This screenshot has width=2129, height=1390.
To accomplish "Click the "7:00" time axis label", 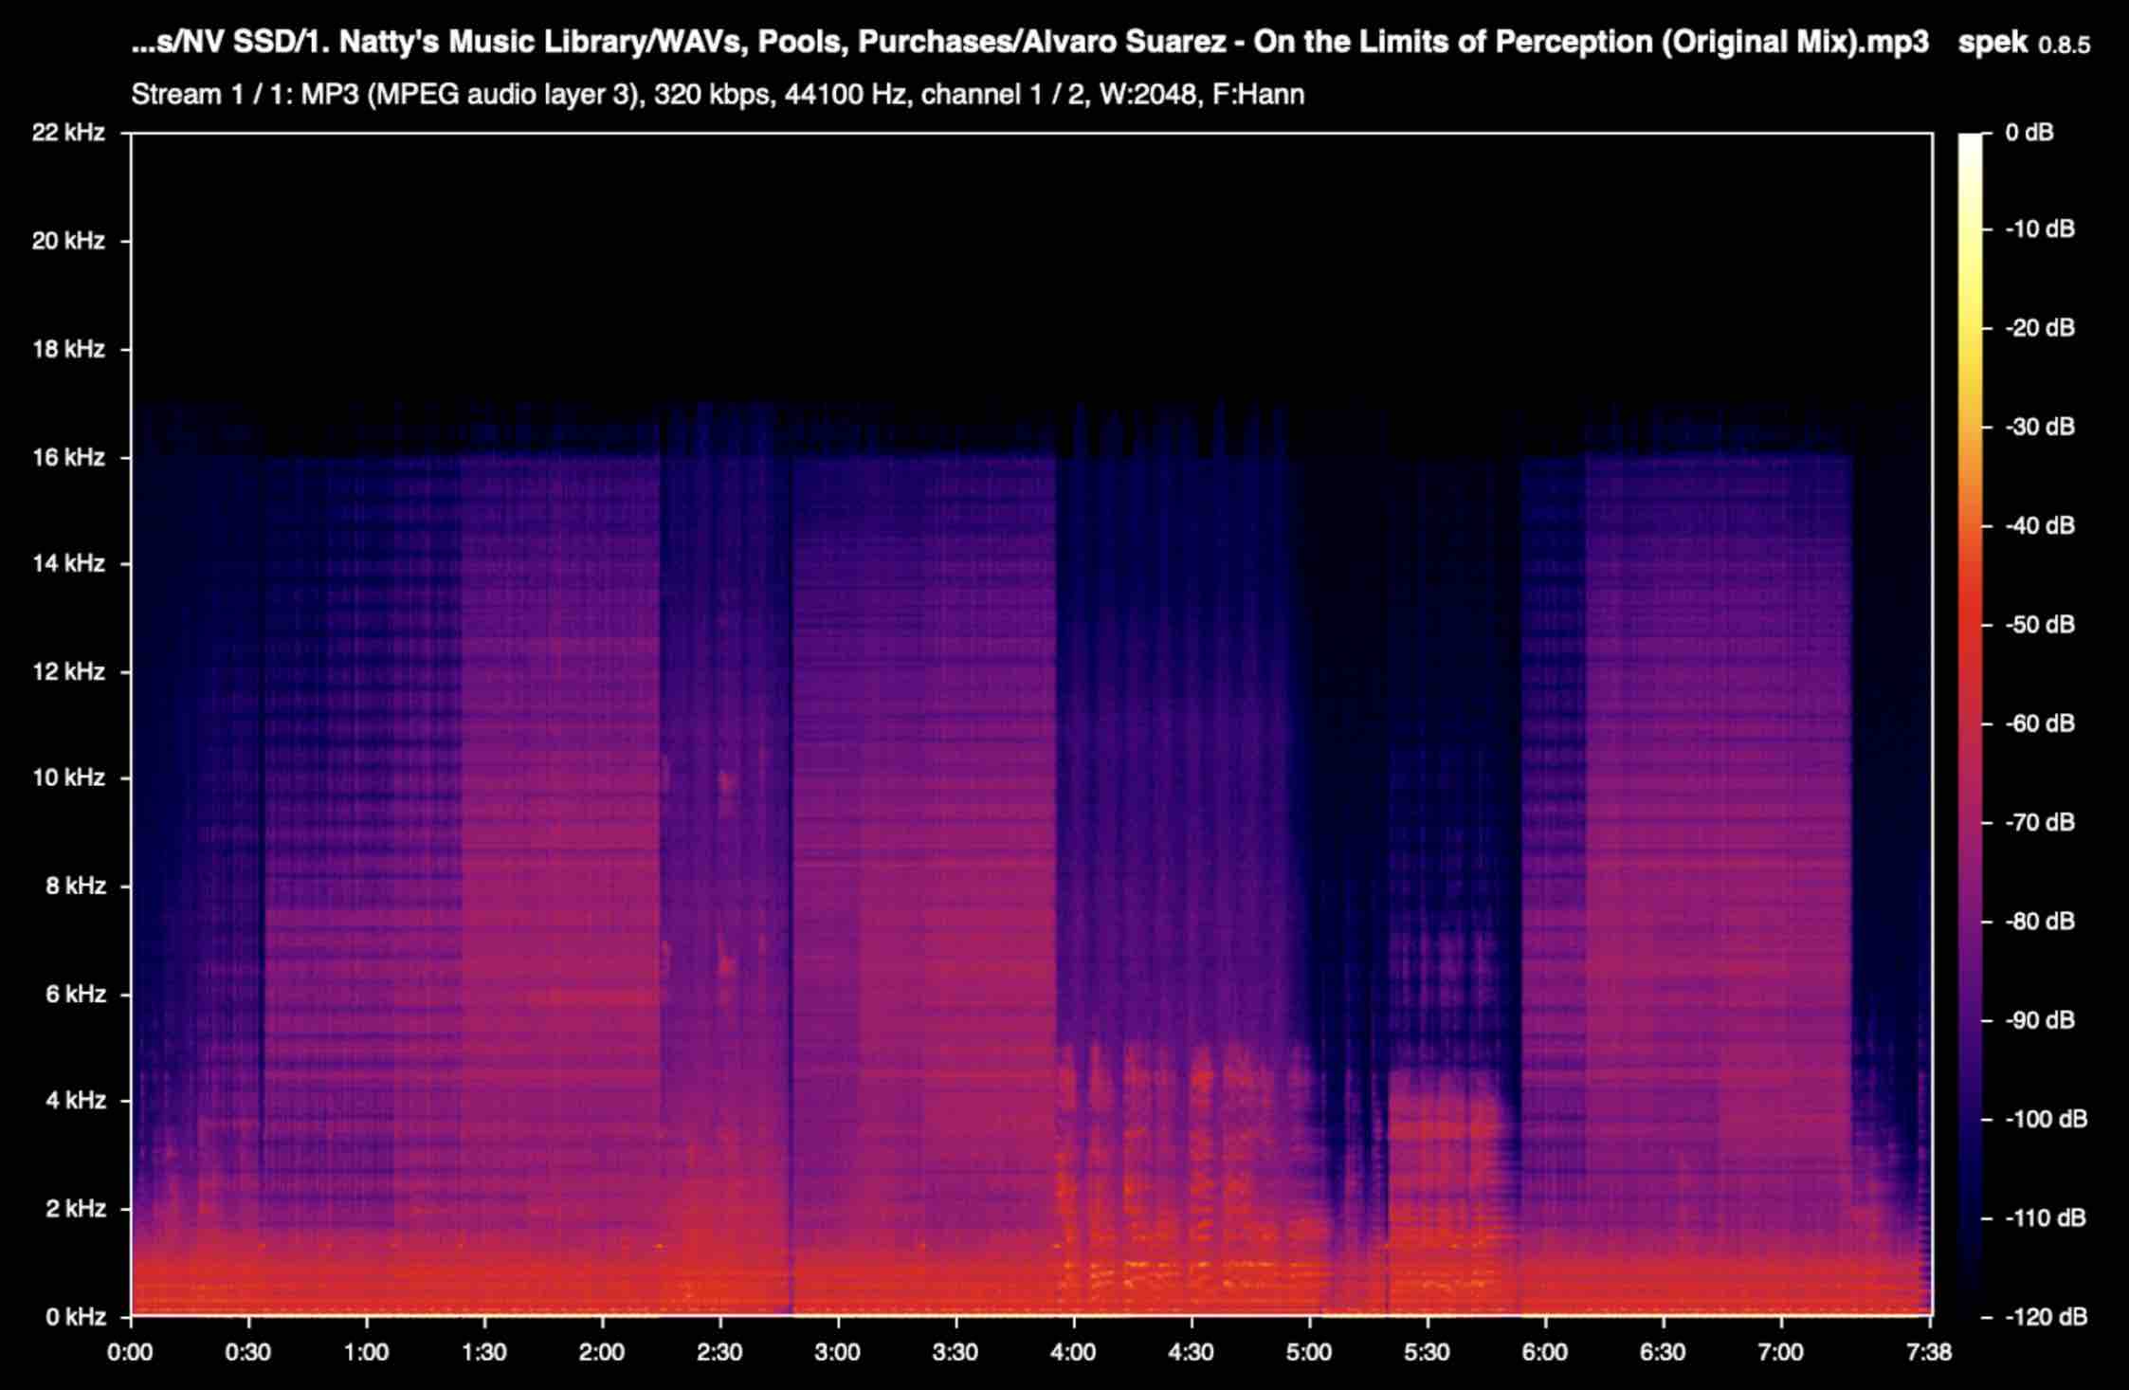I will [1780, 1352].
